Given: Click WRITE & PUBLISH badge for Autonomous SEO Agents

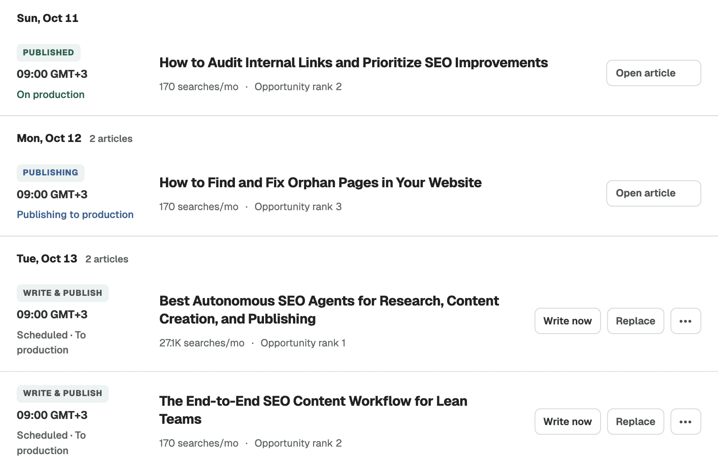Looking at the screenshot, I should (62, 293).
